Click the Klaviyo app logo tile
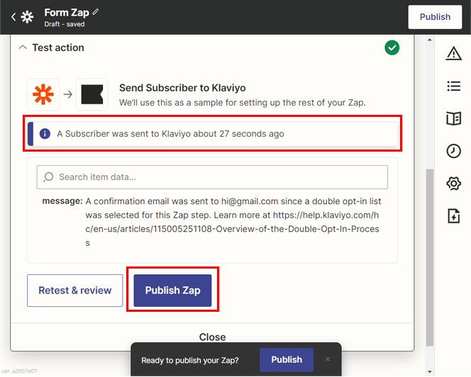Screen dimensions: 471x377 [x=92, y=94]
